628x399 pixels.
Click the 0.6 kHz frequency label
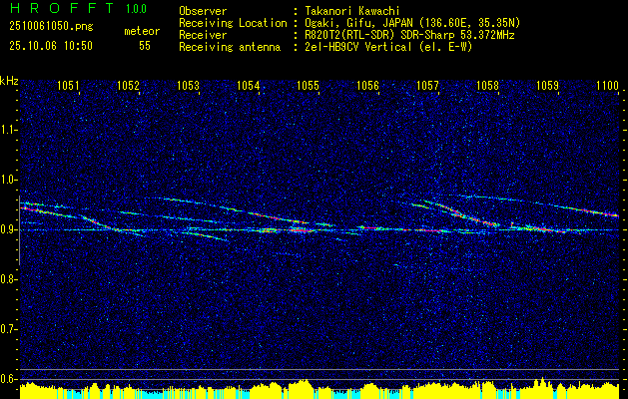coord(8,379)
